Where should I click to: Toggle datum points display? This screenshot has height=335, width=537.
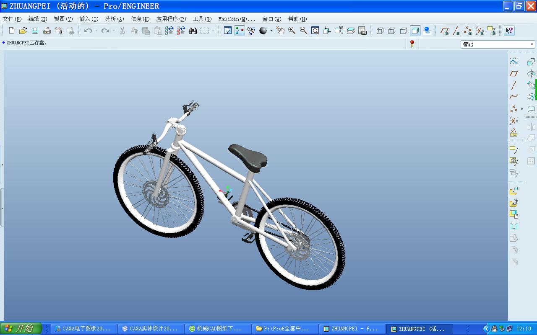(468, 31)
